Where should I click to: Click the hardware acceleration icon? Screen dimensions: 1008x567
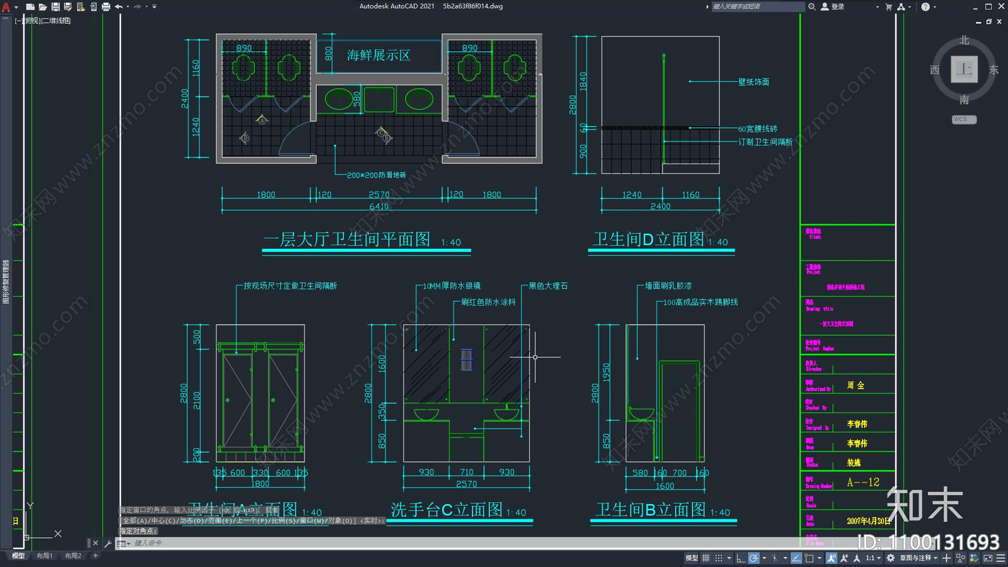tap(974, 558)
